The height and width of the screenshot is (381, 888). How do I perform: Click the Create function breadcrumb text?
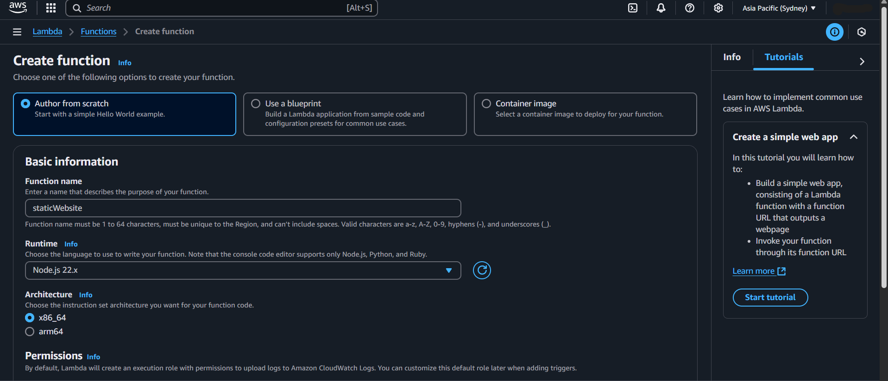point(164,31)
